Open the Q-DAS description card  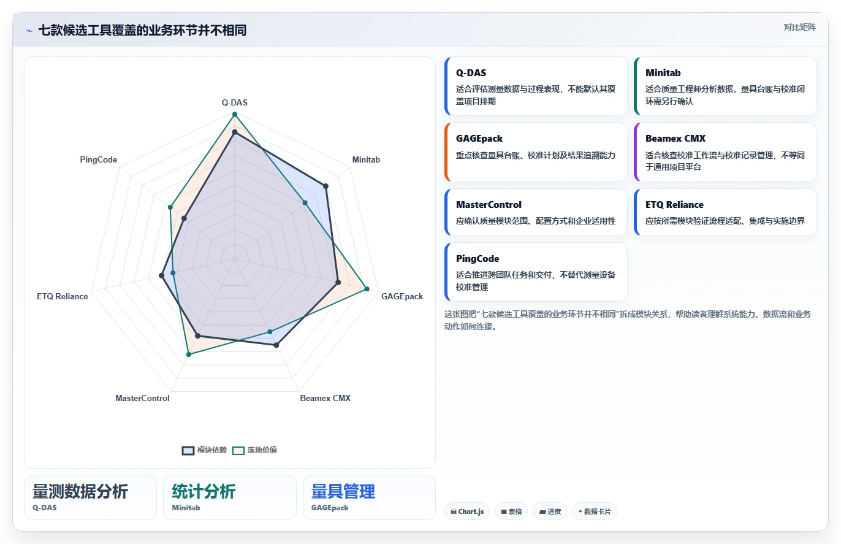coord(536,86)
